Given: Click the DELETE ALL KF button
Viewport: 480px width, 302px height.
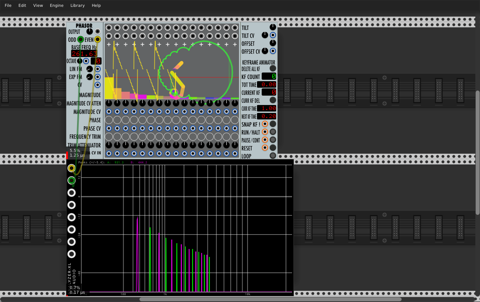Looking at the screenshot, I should pyautogui.click(x=273, y=68).
